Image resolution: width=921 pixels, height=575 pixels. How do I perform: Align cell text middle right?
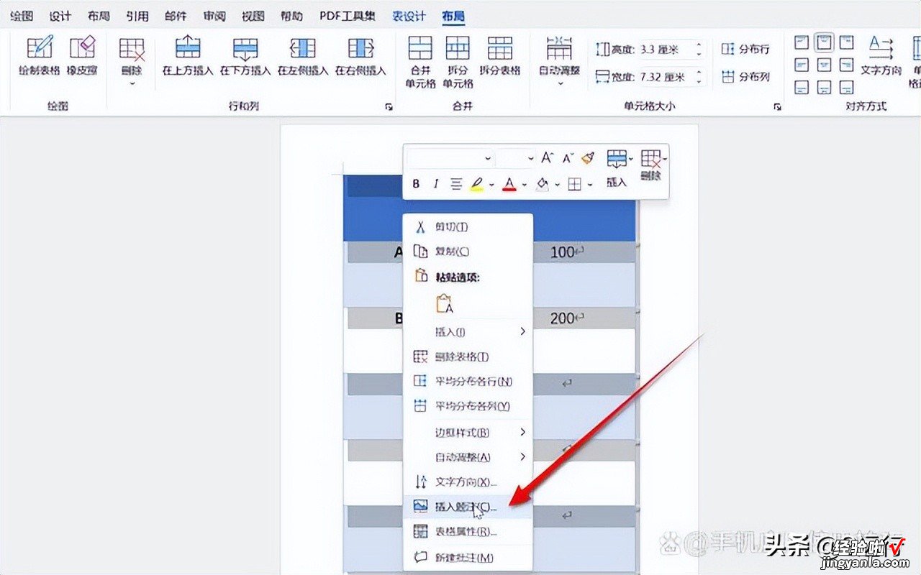(x=847, y=65)
